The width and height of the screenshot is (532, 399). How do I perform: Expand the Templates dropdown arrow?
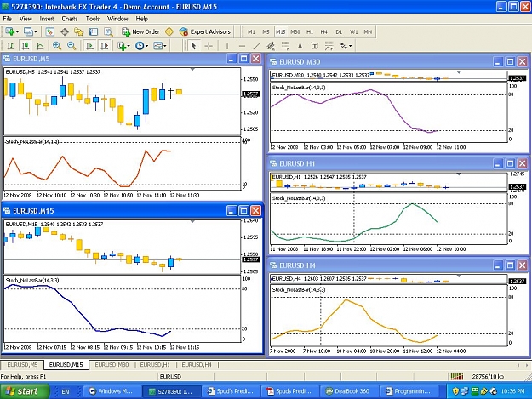165,46
